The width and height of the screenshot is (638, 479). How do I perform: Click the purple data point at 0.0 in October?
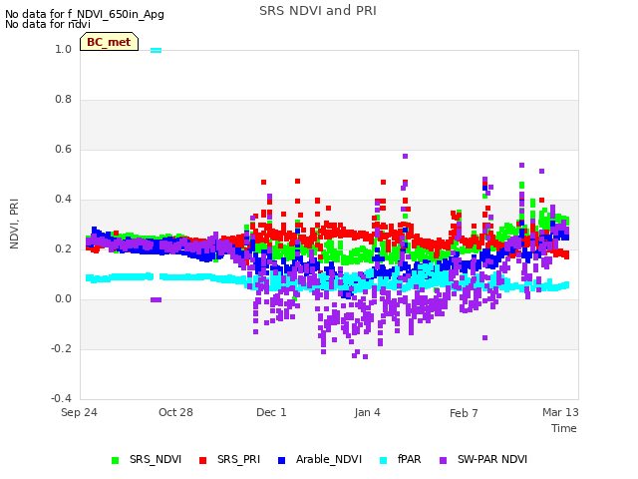tap(156, 299)
